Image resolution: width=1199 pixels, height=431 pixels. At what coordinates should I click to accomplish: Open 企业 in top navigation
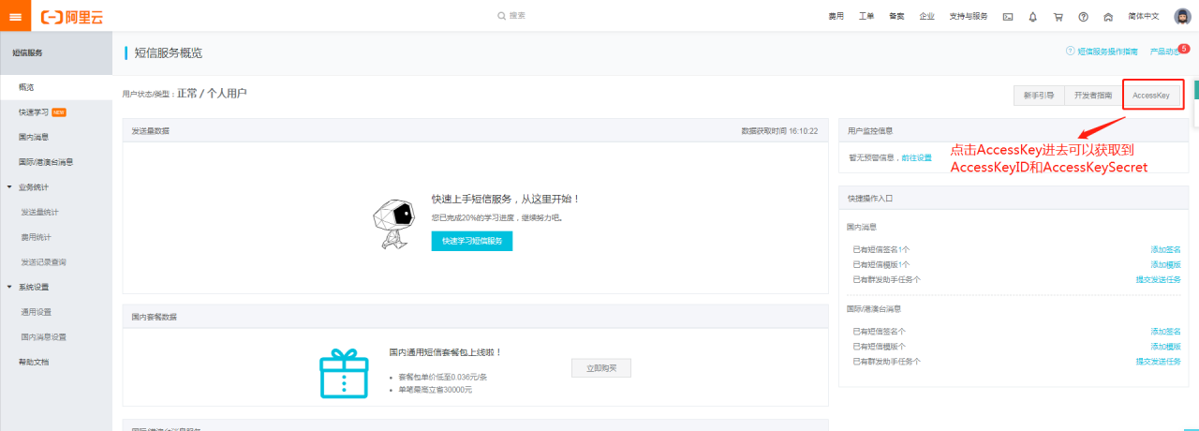click(x=926, y=16)
